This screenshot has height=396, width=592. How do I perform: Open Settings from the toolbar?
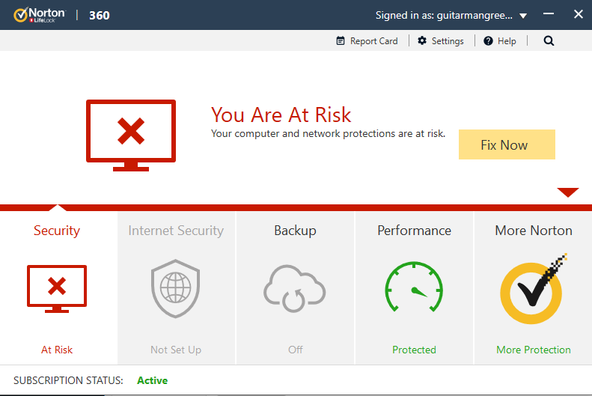441,40
